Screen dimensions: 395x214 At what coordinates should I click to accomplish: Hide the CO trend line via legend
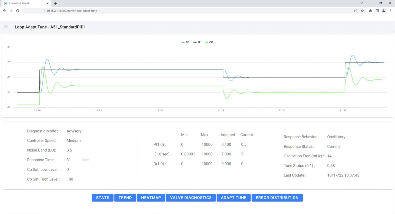[209, 42]
